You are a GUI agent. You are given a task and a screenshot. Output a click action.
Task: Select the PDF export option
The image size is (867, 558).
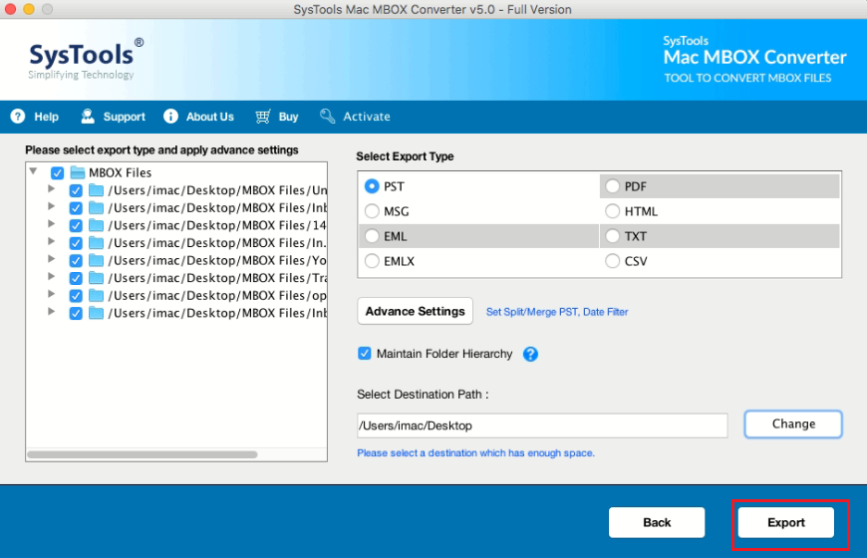point(612,186)
